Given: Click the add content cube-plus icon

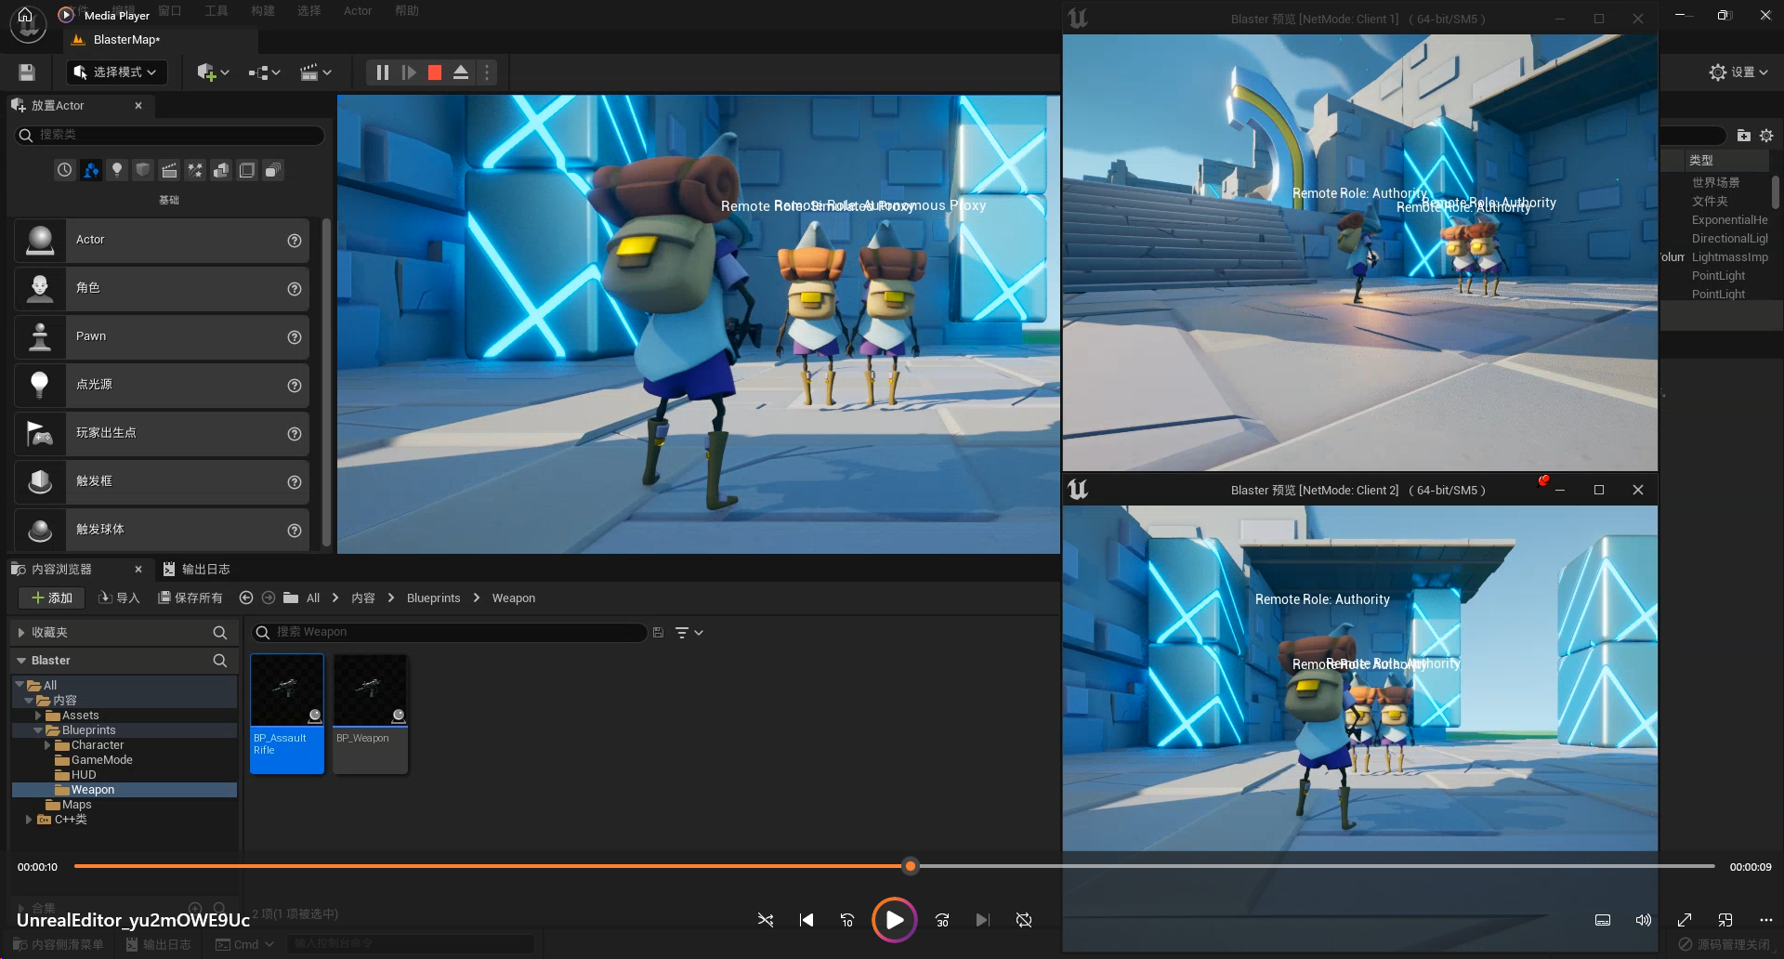Looking at the screenshot, I should 213,72.
